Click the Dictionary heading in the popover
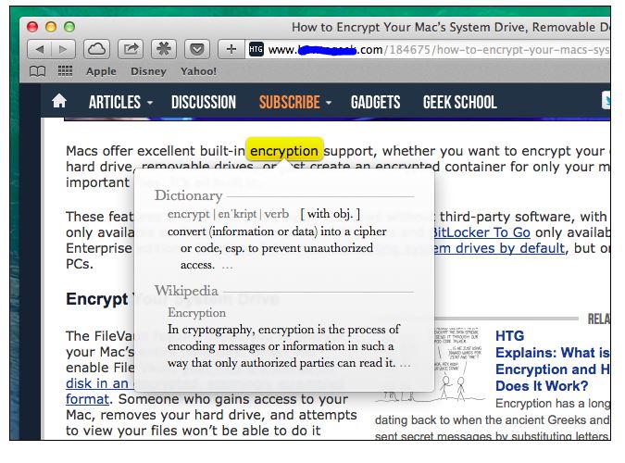This screenshot has width=625, height=463. (x=189, y=195)
